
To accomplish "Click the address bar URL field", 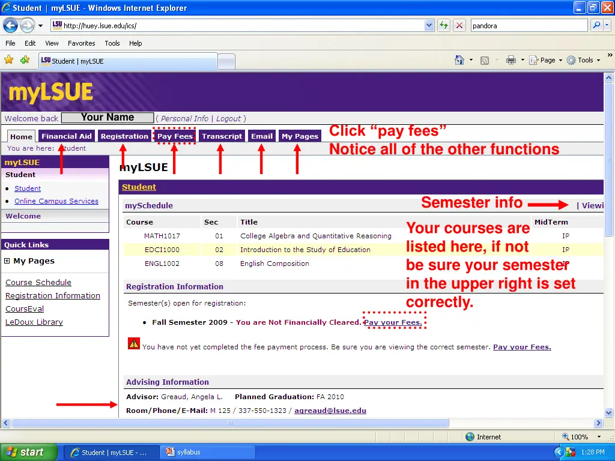I will [237, 26].
